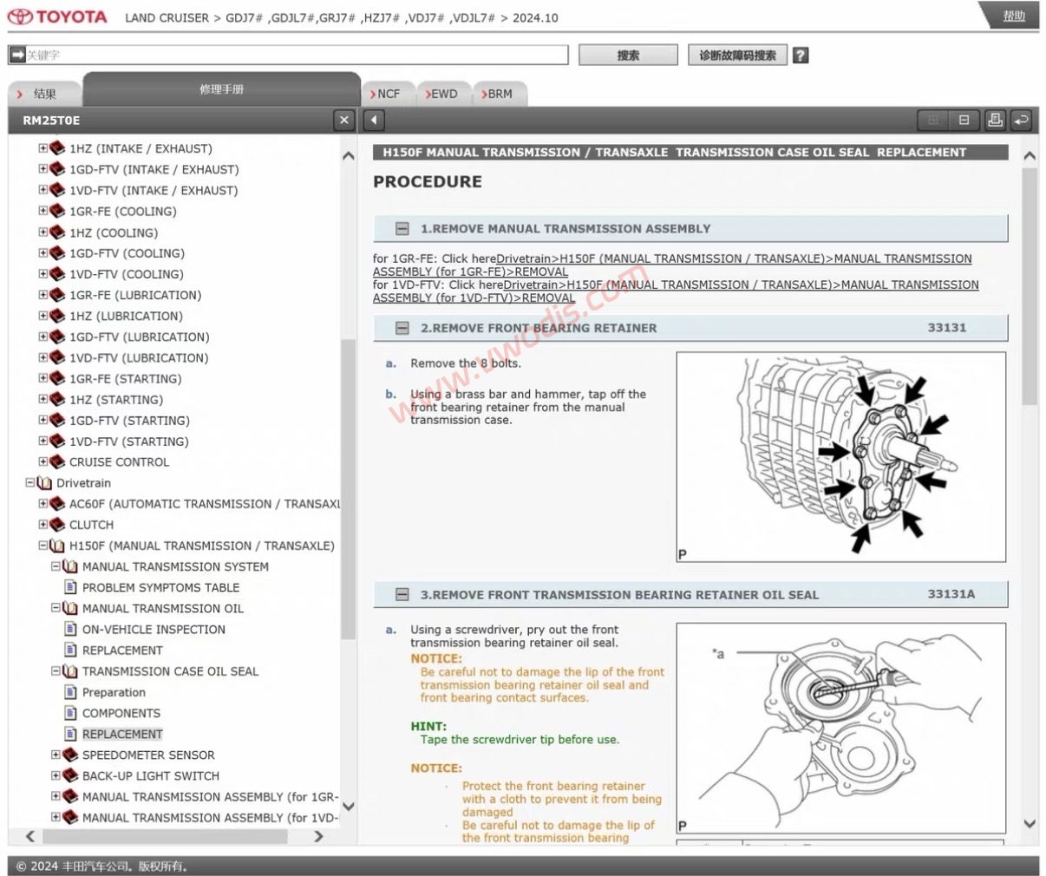Screen dimensions: 1046x876
Task: Expand the 1HZ (COOLING) tree node
Action: coord(42,232)
